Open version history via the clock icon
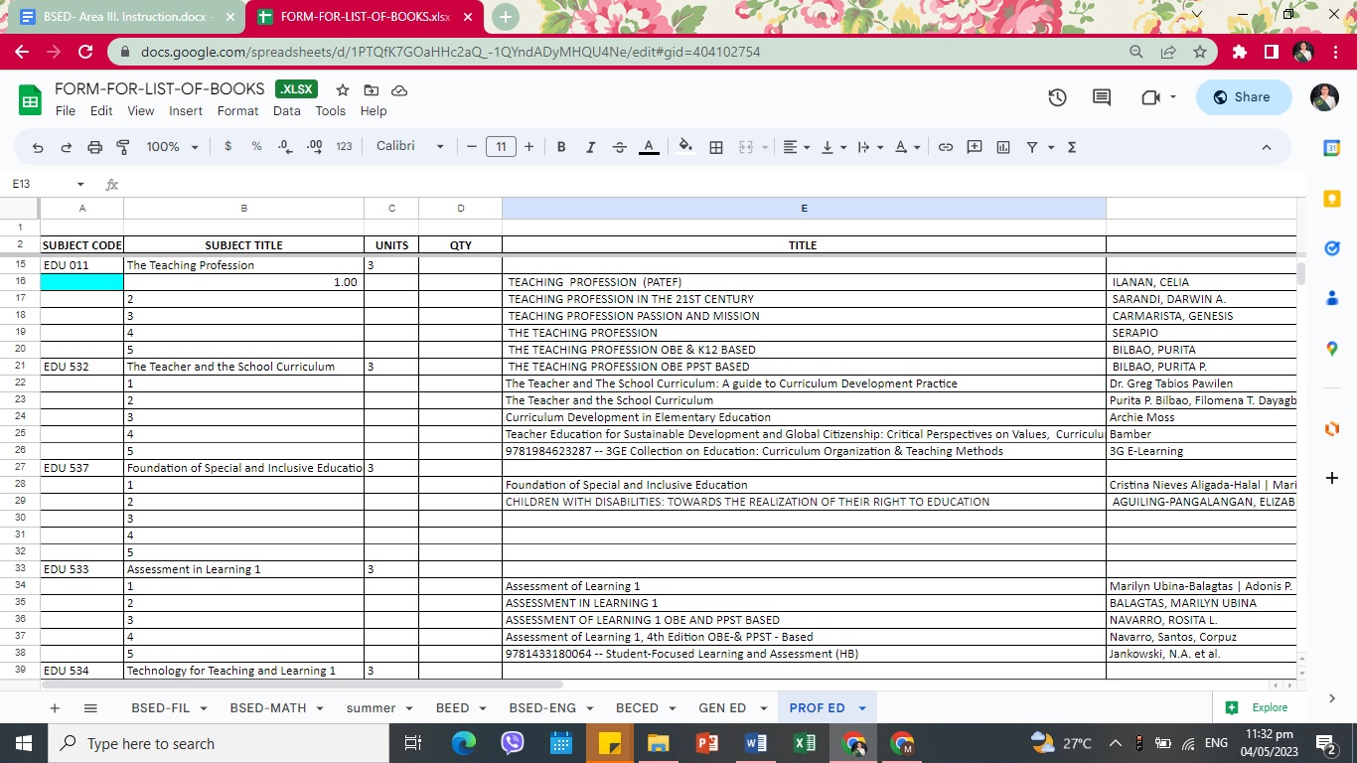The height and width of the screenshot is (763, 1357). tap(1057, 96)
